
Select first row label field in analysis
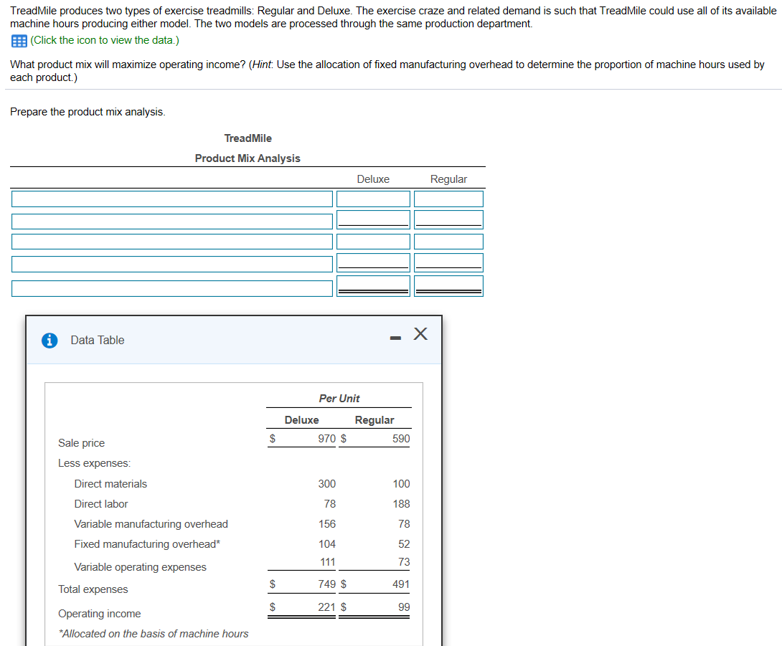click(x=172, y=199)
